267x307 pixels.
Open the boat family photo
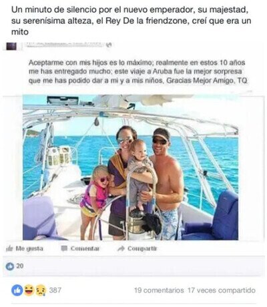[x=130, y=168]
